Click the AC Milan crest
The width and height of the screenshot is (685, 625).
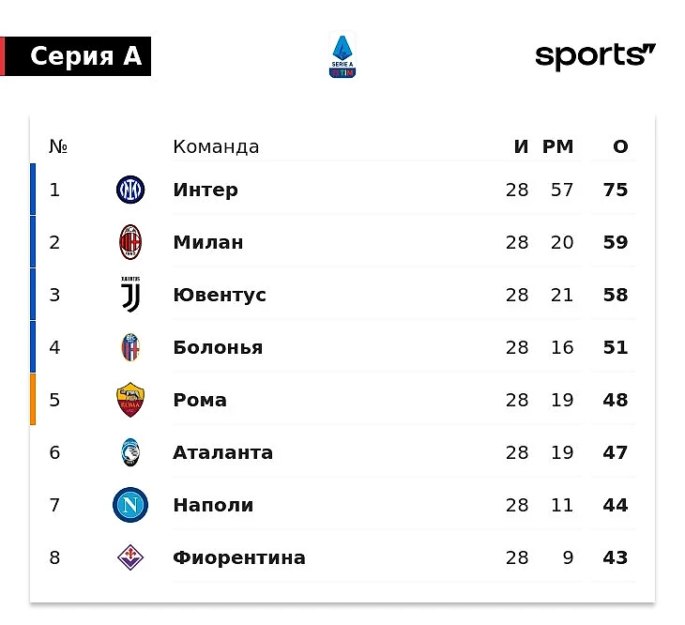point(130,242)
